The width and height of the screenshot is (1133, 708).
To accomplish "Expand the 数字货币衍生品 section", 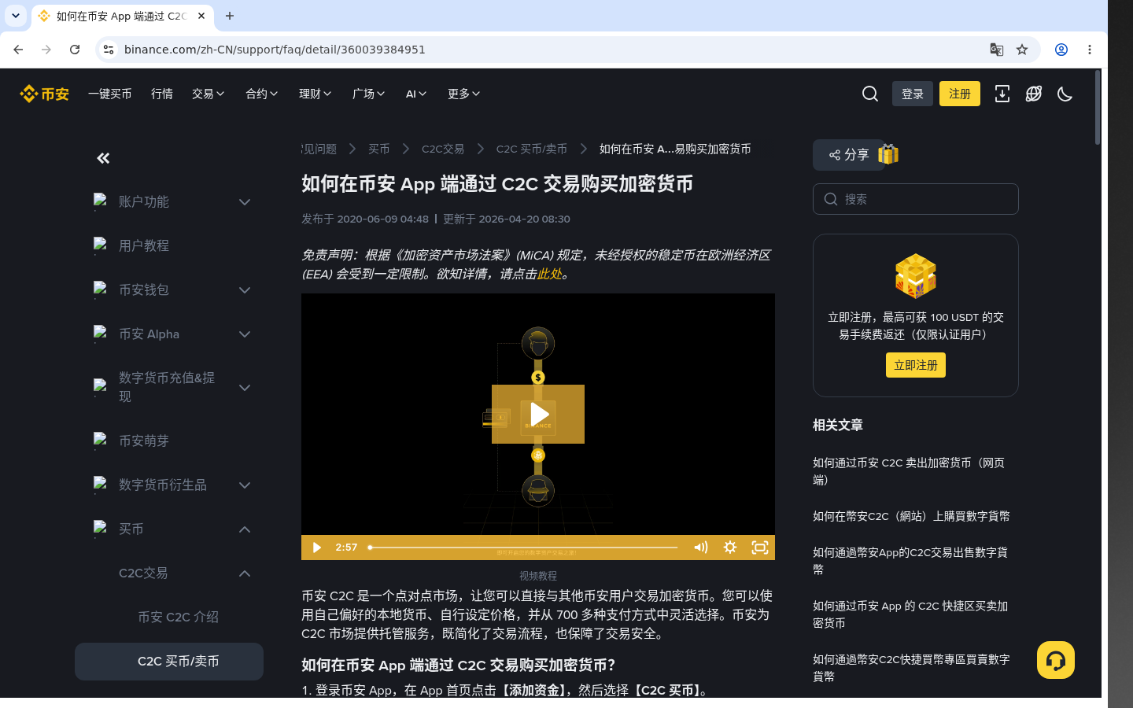I will point(245,485).
